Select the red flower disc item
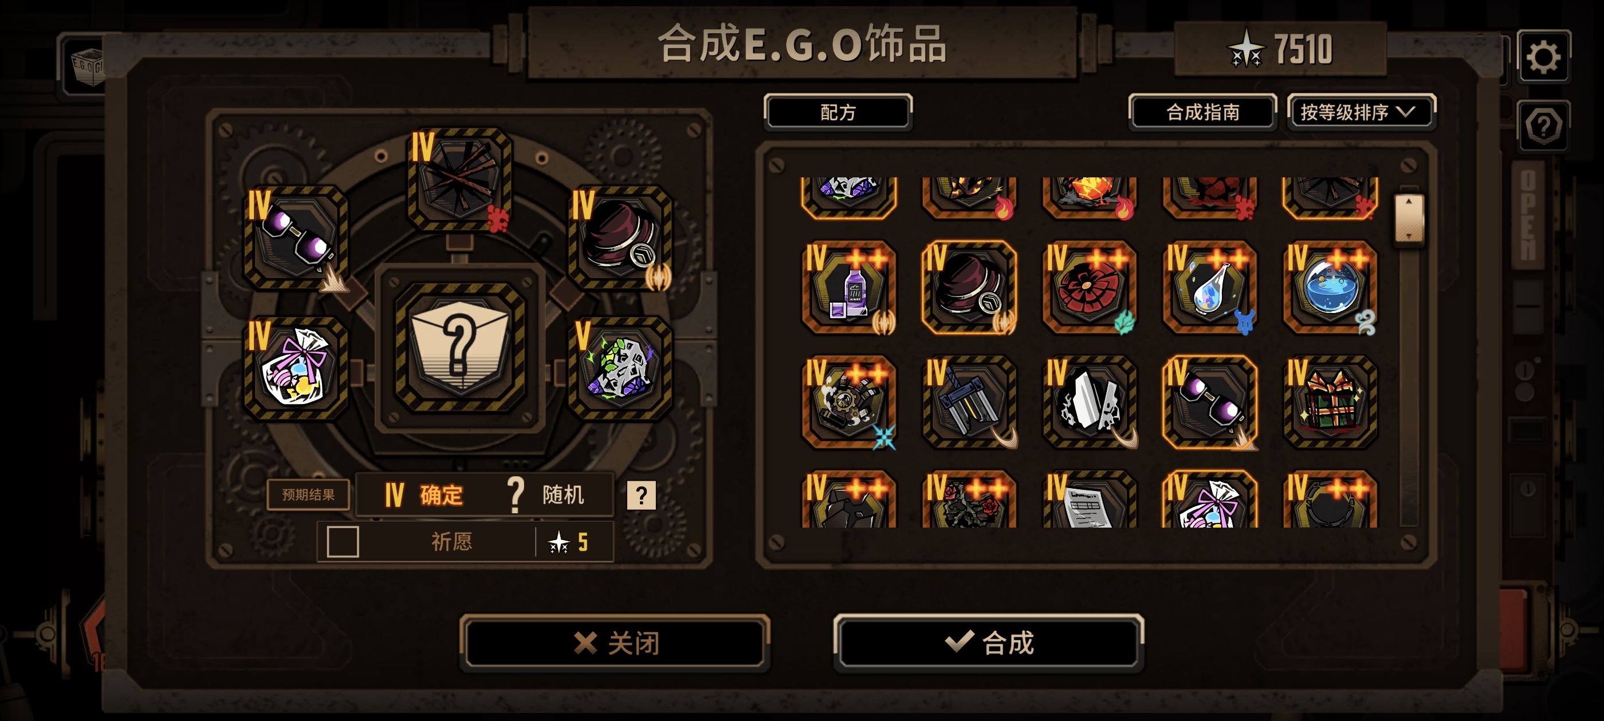The height and width of the screenshot is (721, 1604). 1089,287
